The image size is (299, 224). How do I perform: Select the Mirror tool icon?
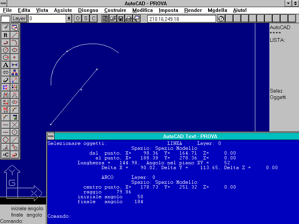(x=6, y=95)
